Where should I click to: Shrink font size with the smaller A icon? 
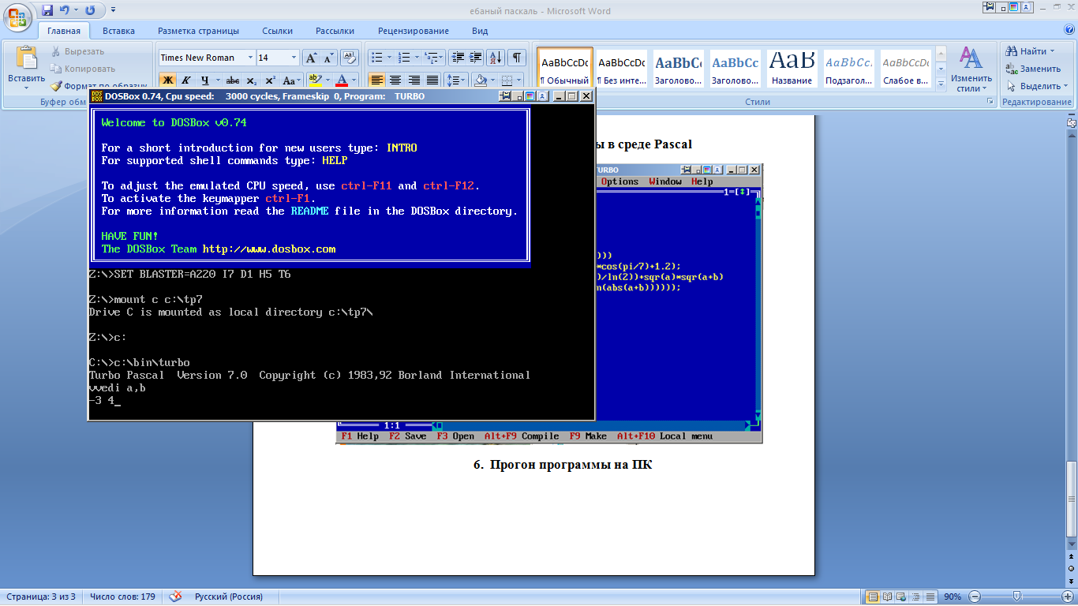pos(328,58)
